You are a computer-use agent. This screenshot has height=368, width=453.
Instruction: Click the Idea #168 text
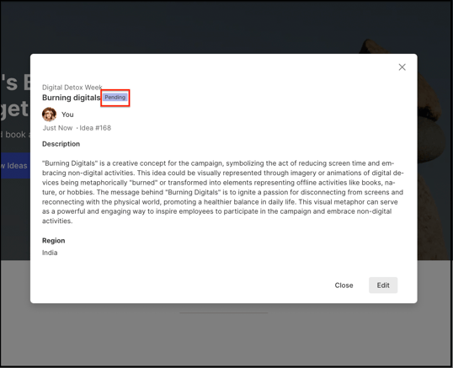(95, 128)
